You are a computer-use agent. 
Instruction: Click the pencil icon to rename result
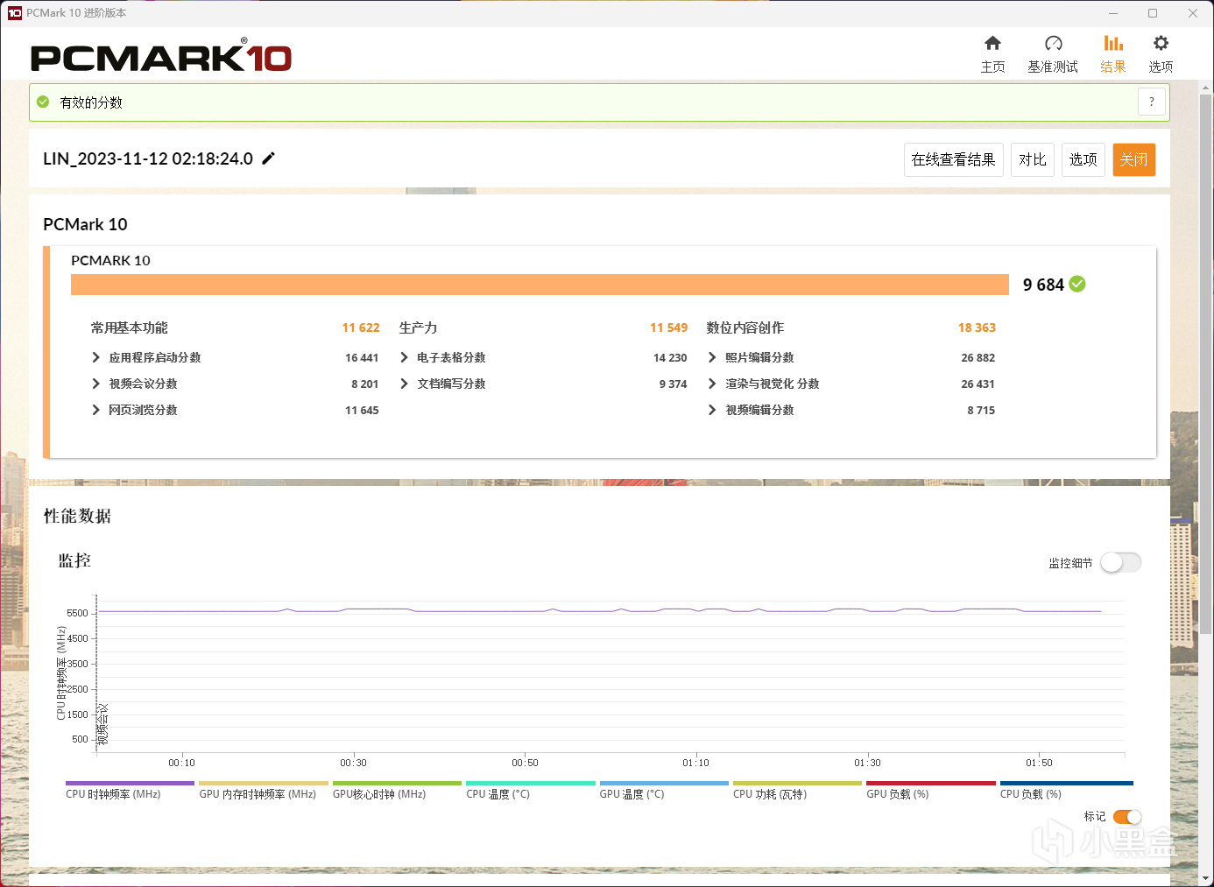click(268, 158)
